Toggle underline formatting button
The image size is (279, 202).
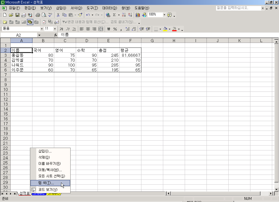pos(74,29)
